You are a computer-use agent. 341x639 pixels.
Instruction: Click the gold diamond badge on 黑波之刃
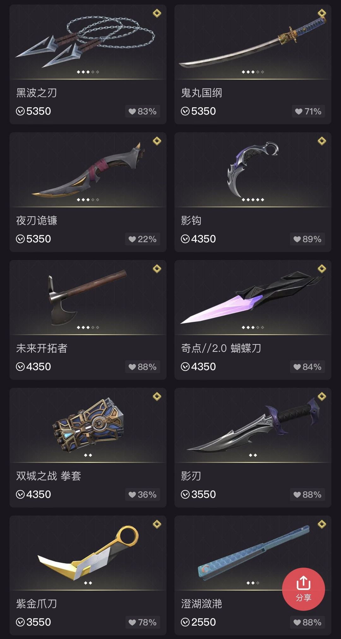157,13
